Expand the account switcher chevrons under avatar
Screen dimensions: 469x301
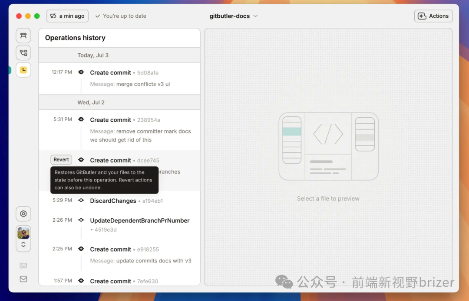tap(23, 245)
